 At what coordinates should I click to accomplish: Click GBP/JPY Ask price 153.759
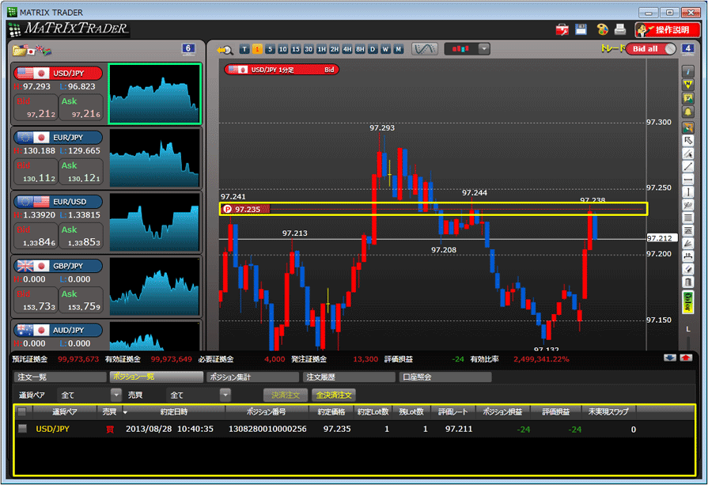coord(81,301)
